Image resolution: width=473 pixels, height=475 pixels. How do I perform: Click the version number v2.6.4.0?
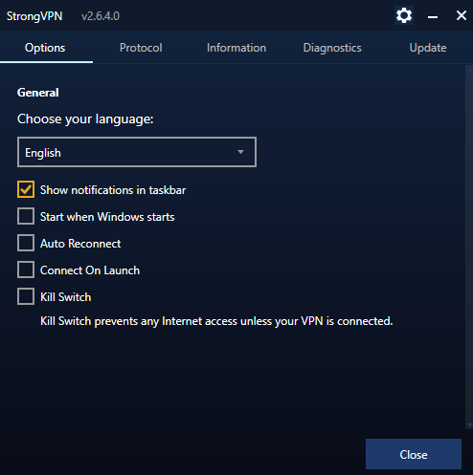tap(101, 16)
